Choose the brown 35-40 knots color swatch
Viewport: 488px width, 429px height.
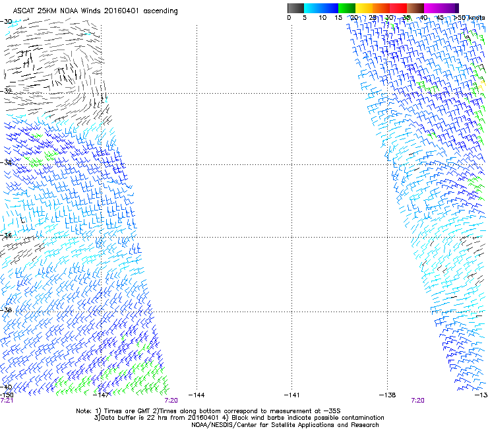[415, 8]
